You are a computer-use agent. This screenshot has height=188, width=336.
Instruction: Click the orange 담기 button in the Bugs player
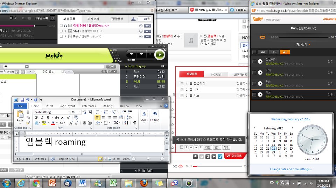[285, 52]
